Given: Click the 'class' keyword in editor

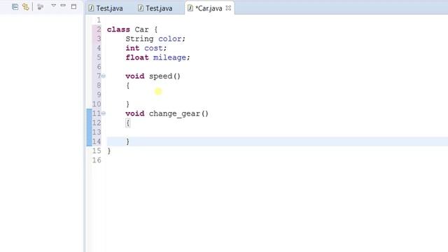Looking at the screenshot, I should coord(118,29).
